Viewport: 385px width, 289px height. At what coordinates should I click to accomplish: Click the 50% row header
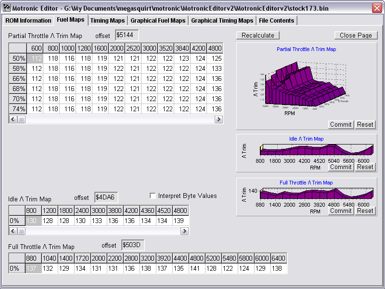pos(18,58)
